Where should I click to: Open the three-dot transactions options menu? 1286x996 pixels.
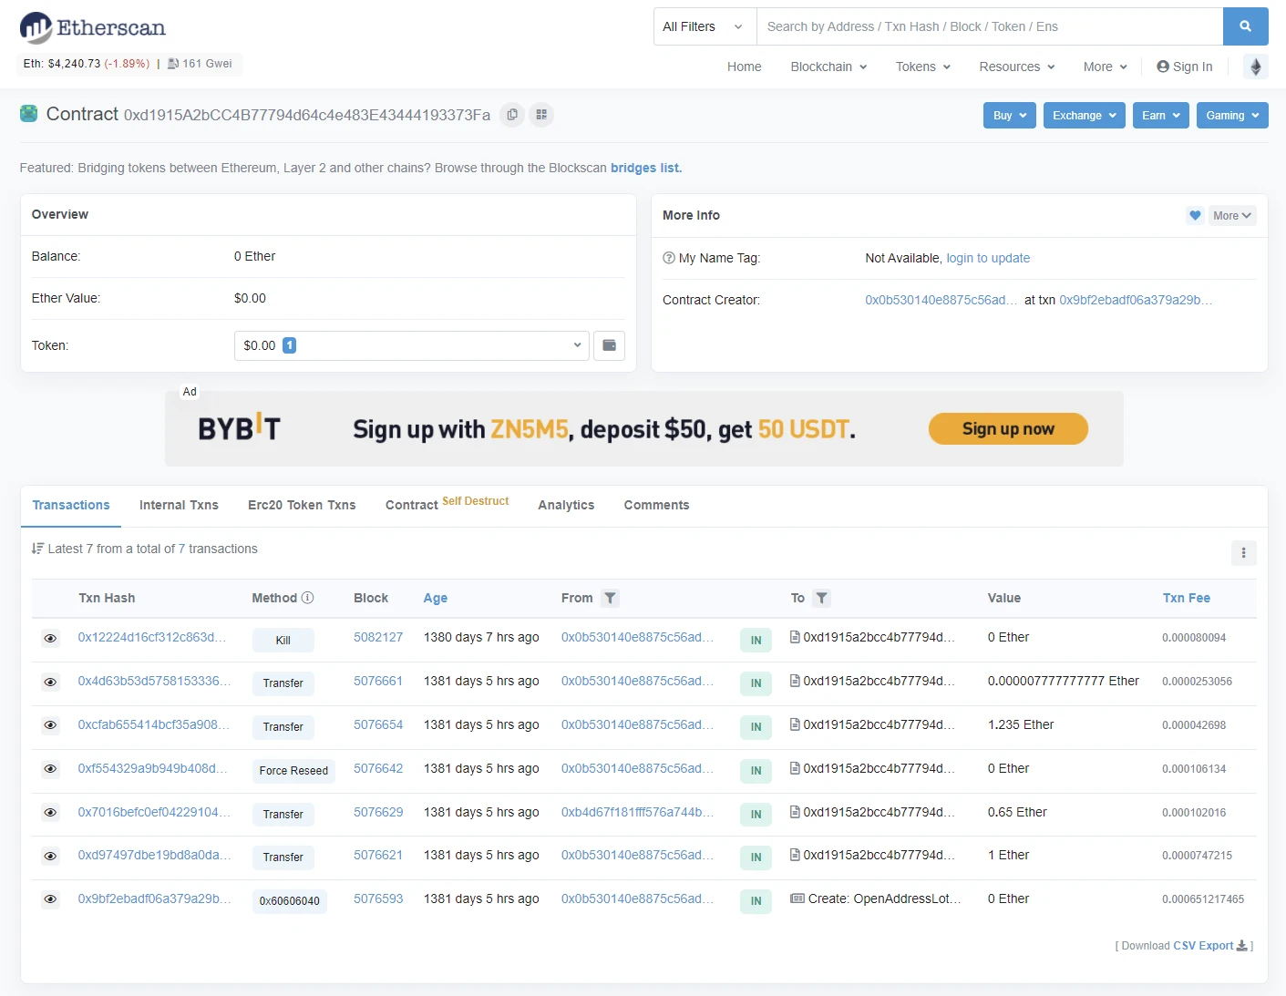(x=1243, y=552)
